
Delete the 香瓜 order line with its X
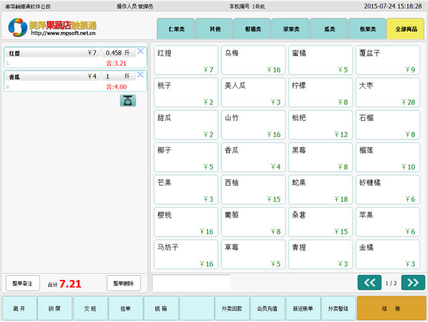coord(140,74)
